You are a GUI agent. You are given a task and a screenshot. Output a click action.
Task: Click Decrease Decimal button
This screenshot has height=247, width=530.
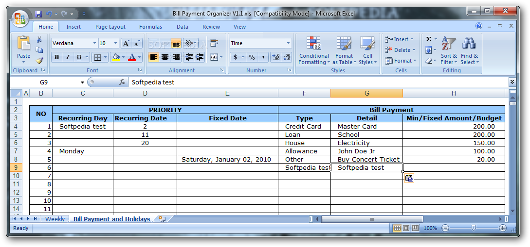pos(287,57)
